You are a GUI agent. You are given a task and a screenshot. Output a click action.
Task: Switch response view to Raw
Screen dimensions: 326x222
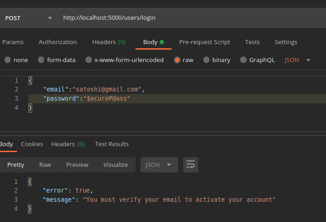[x=45, y=165]
